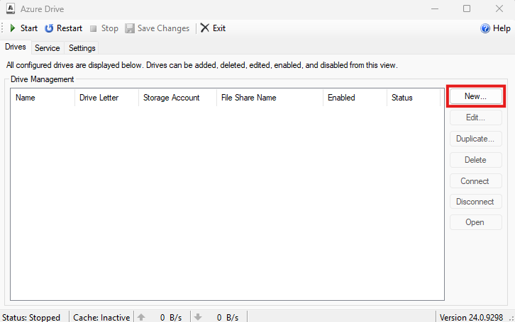Sort by the Drive Letter column header
Image resolution: width=515 pixels, height=322 pixels.
[x=106, y=98]
